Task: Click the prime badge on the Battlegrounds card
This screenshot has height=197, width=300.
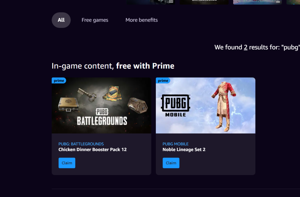Action: (x=59, y=80)
